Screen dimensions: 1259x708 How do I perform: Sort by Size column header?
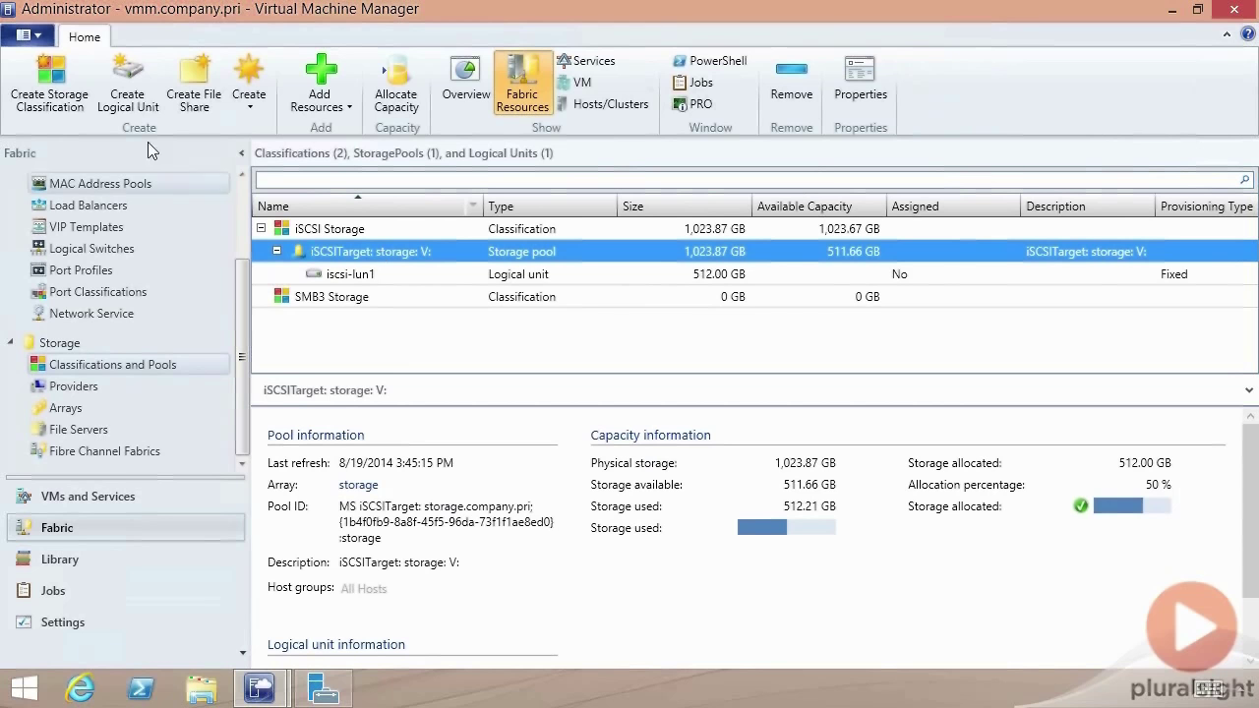point(685,206)
